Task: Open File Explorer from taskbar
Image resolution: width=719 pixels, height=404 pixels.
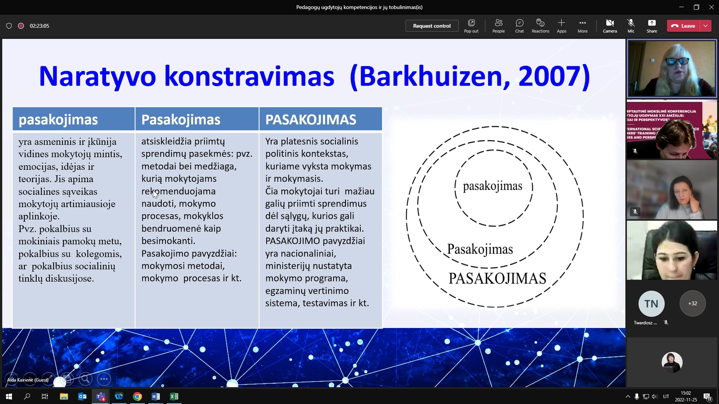Action: point(64,397)
